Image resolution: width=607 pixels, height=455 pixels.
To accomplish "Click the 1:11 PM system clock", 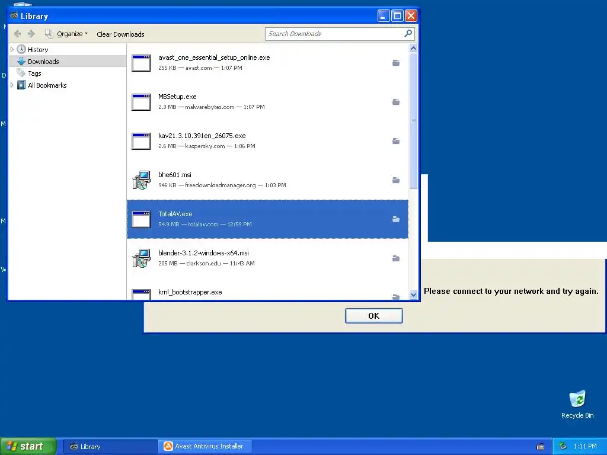I will (x=585, y=447).
